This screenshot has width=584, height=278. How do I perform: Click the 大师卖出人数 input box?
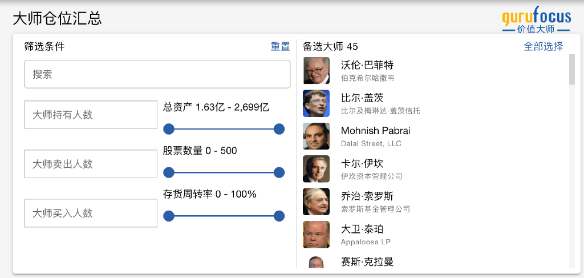click(x=91, y=164)
